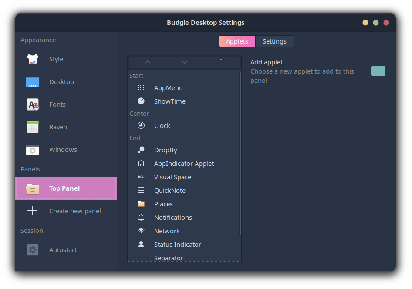
Task: Click the move applet up arrow
Action: click(147, 62)
